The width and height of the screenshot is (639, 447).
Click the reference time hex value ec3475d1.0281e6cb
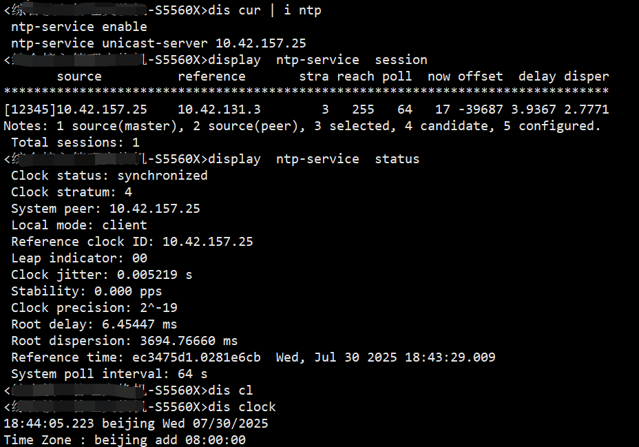pyautogui.click(x=196, y=357)
